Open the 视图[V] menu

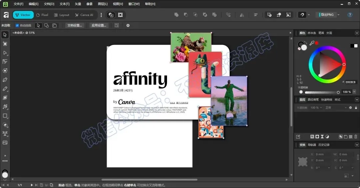pyautogui.click(x=118, y=4)
